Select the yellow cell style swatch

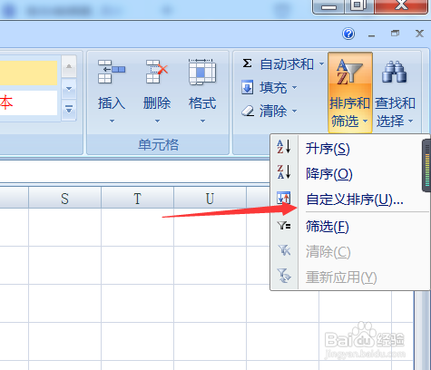(x=28, y=73)
